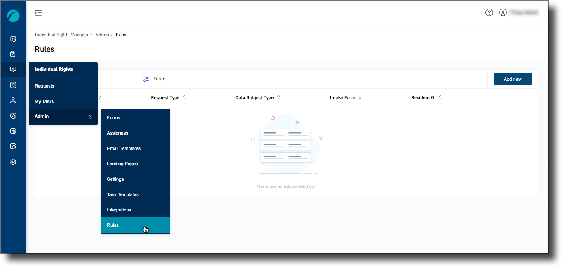562x267 pixels.
Task: Click the blurred user name in top bar
Action: point(524,12)
